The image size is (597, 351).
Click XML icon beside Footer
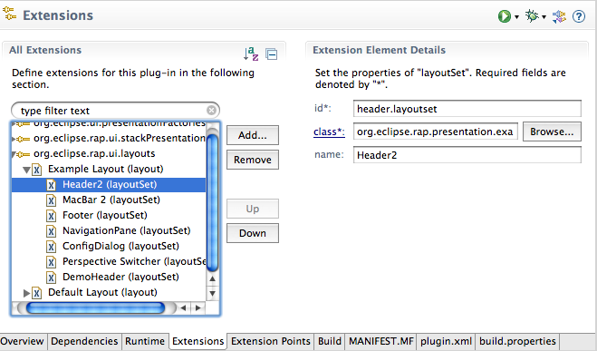(51, 216)
